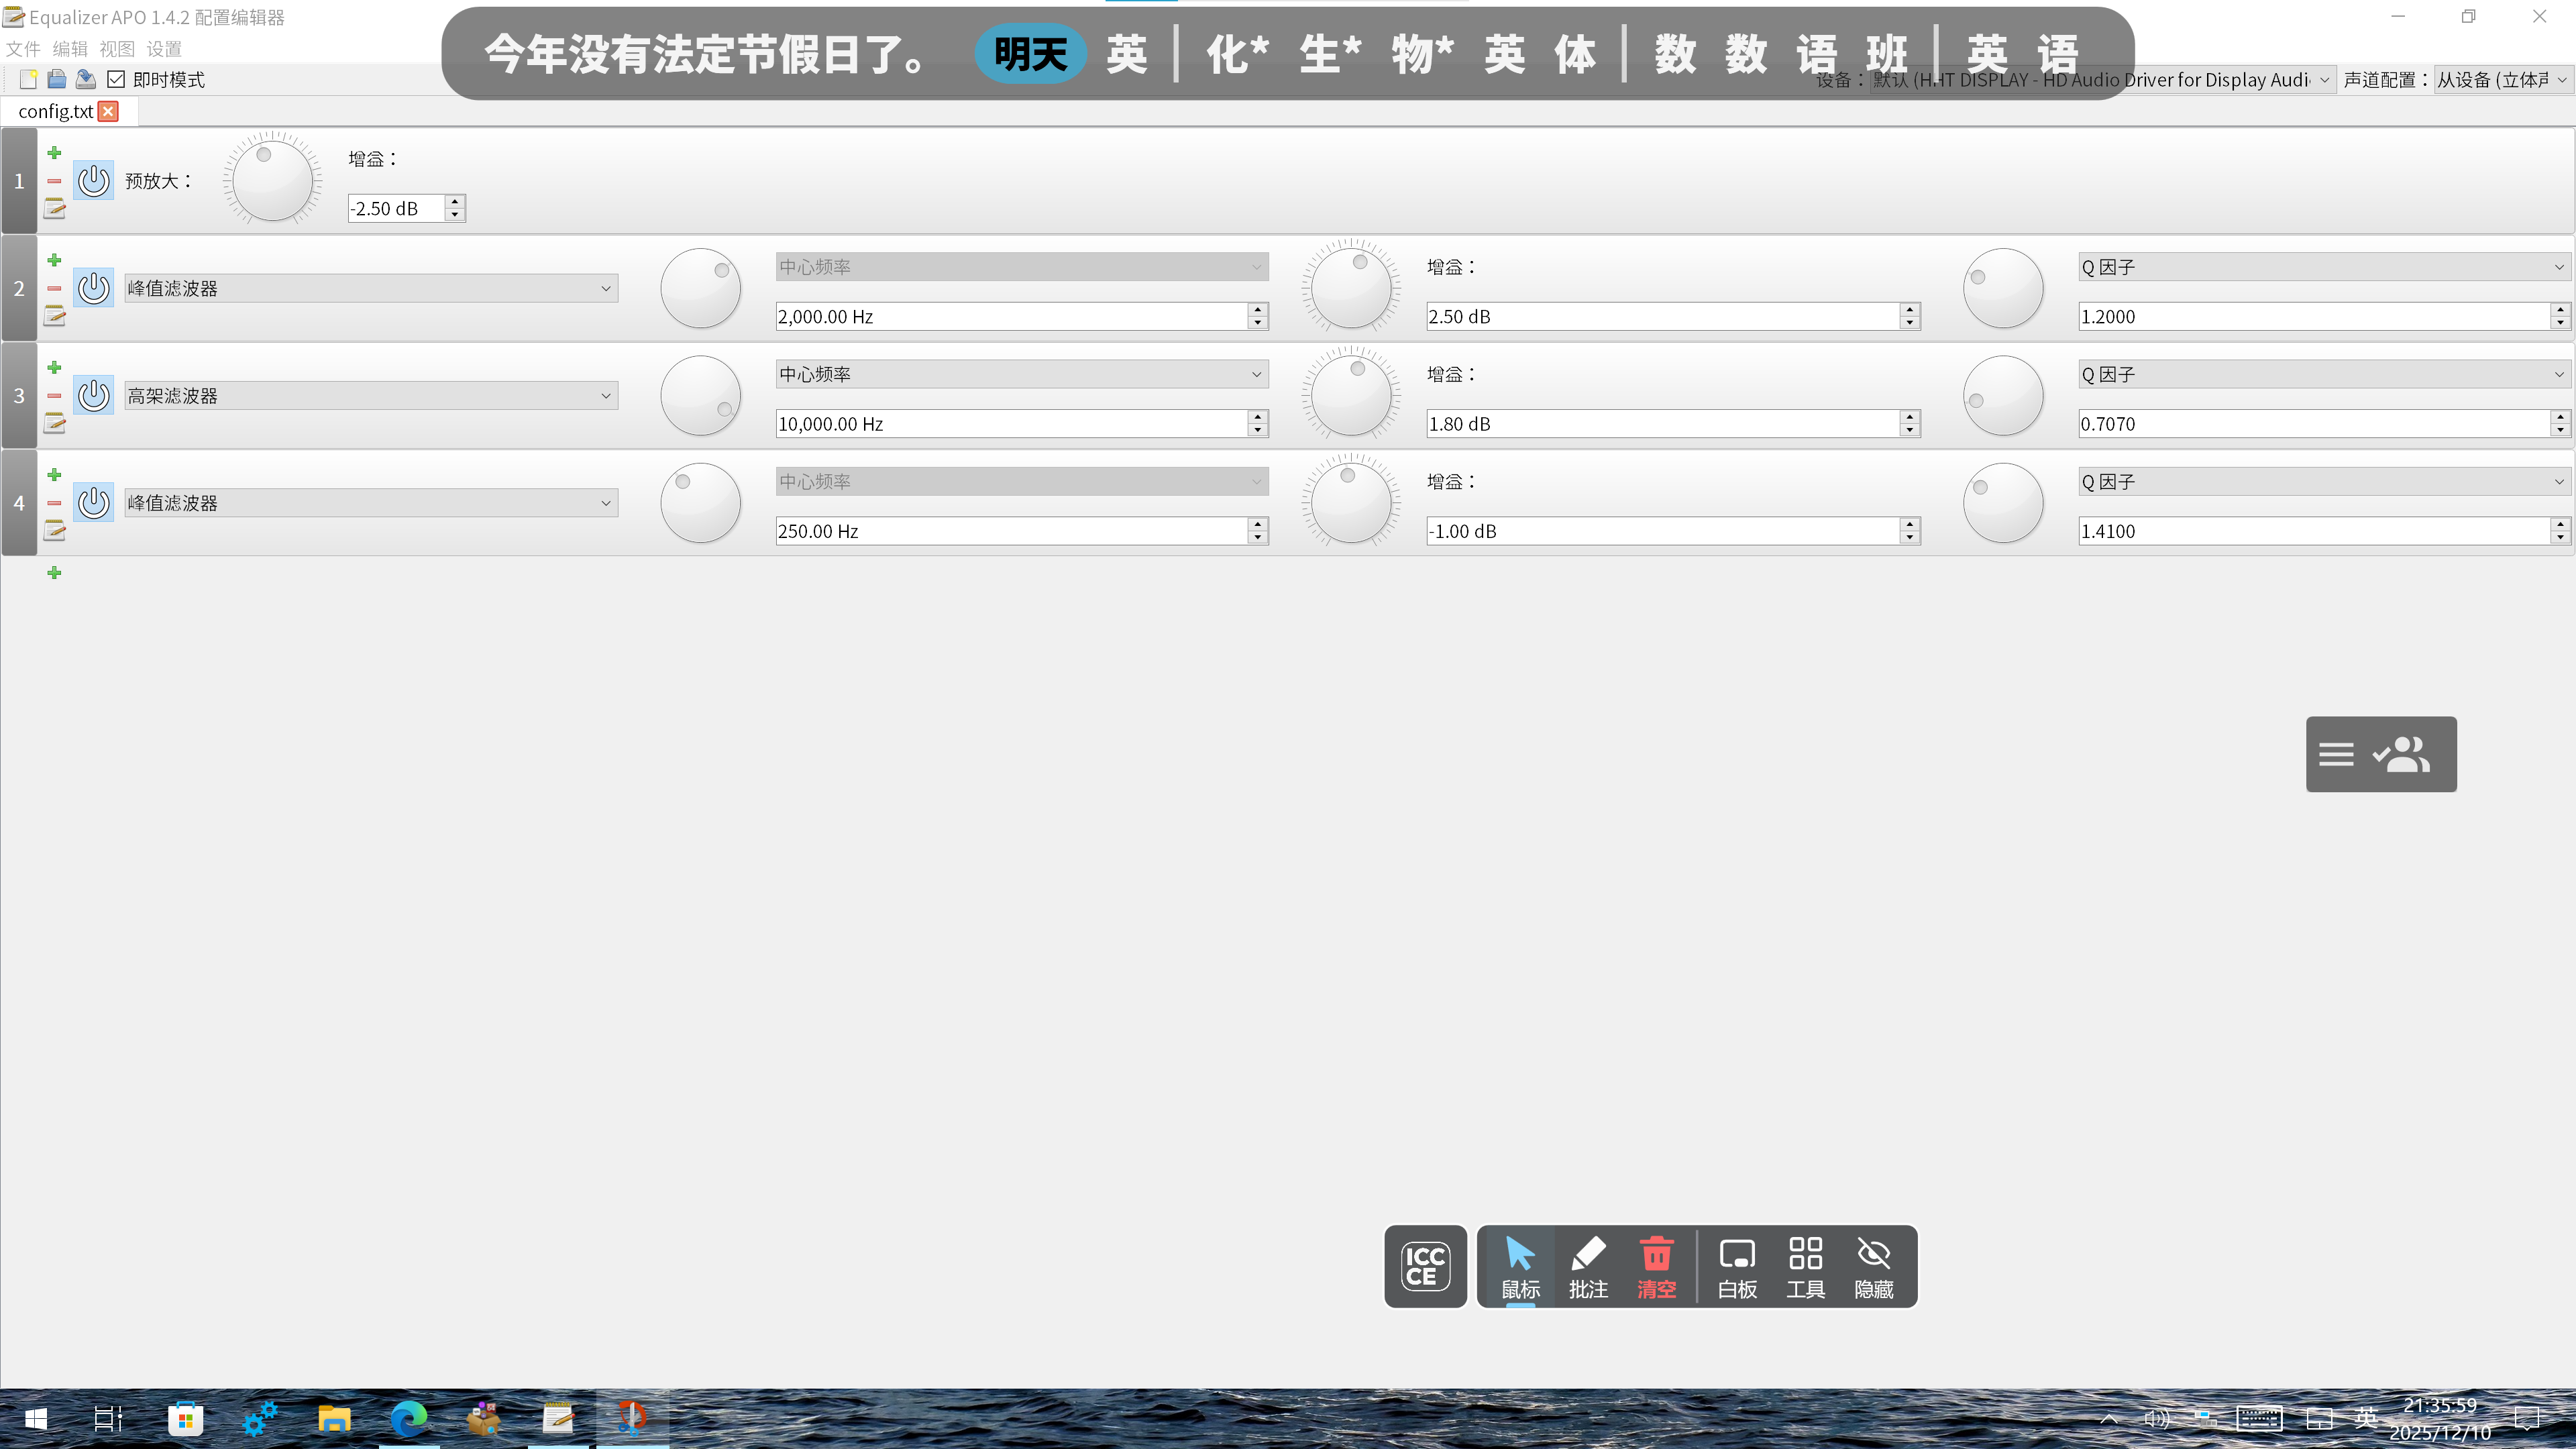The width and height of the screenshot is (2576, 1449).
Task: Click the green plus icon below row 4
Action: click(x=54, y=573)
